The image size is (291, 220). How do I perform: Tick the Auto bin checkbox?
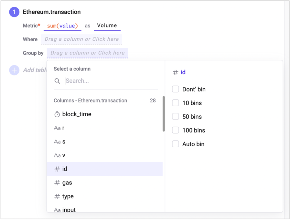pyautogui.click(x=176, y=144)
